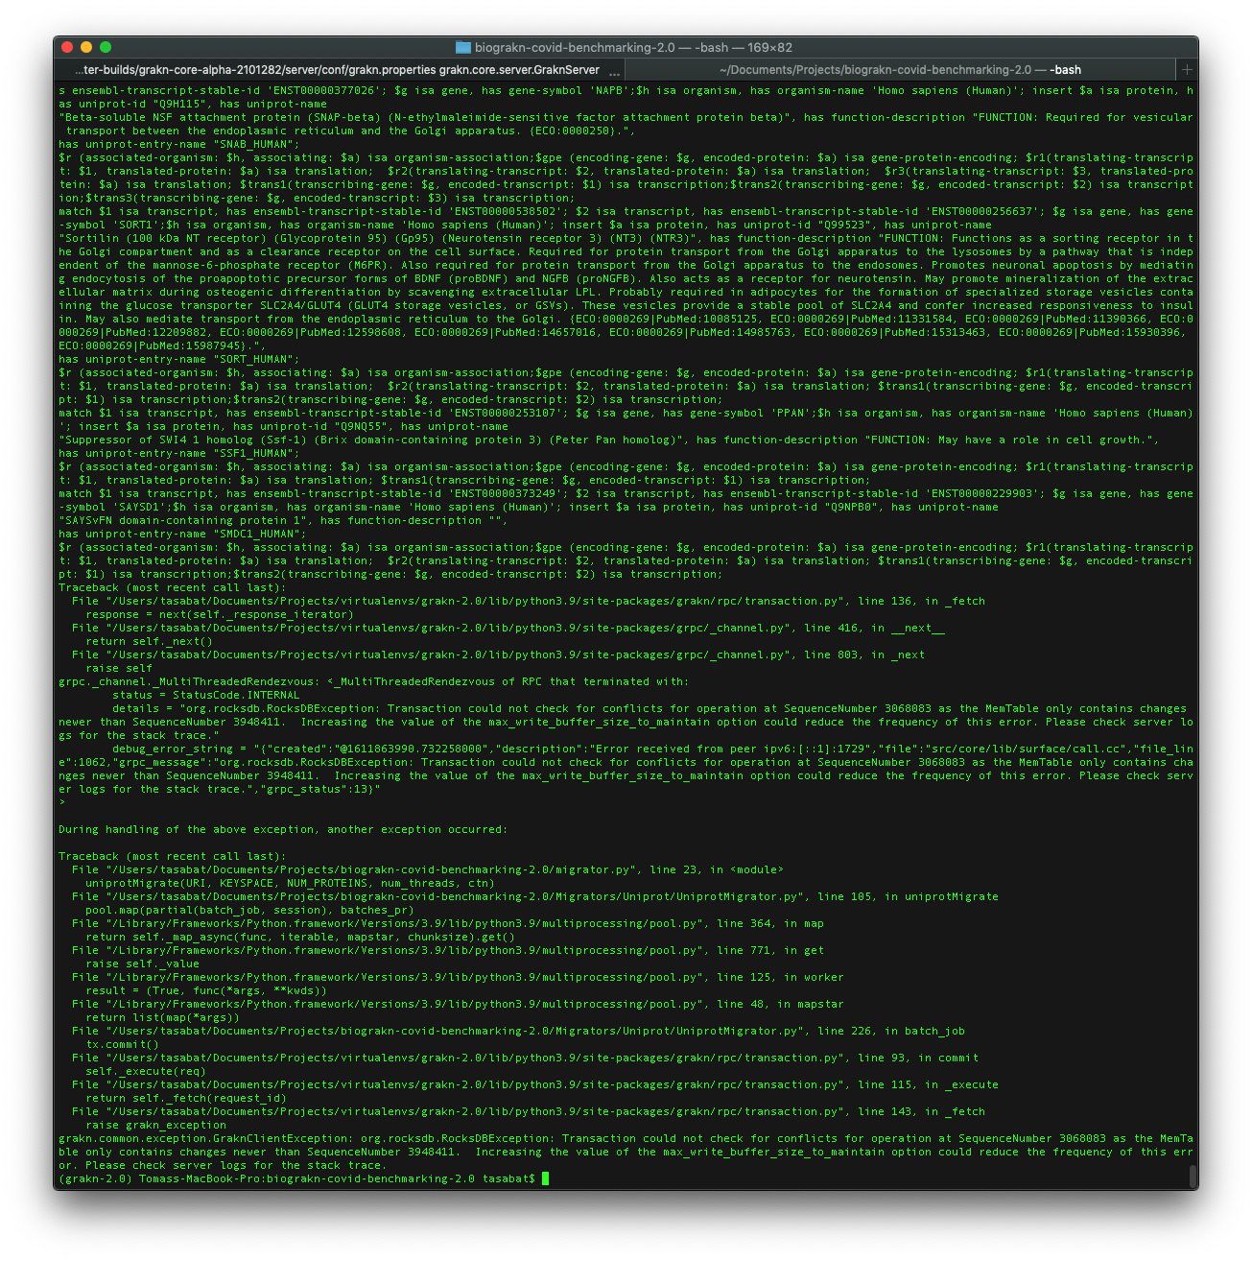Click the _channel.py line 416 in __next__ entry
The width and height of the screenshot is (1252, 1261).
click(508, 628)
